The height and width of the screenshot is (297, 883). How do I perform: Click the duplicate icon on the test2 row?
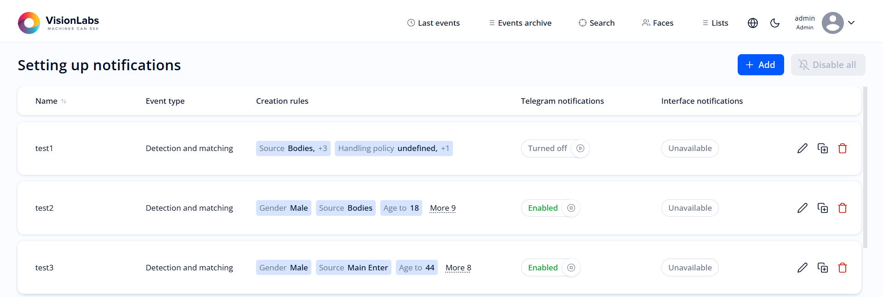823,208
